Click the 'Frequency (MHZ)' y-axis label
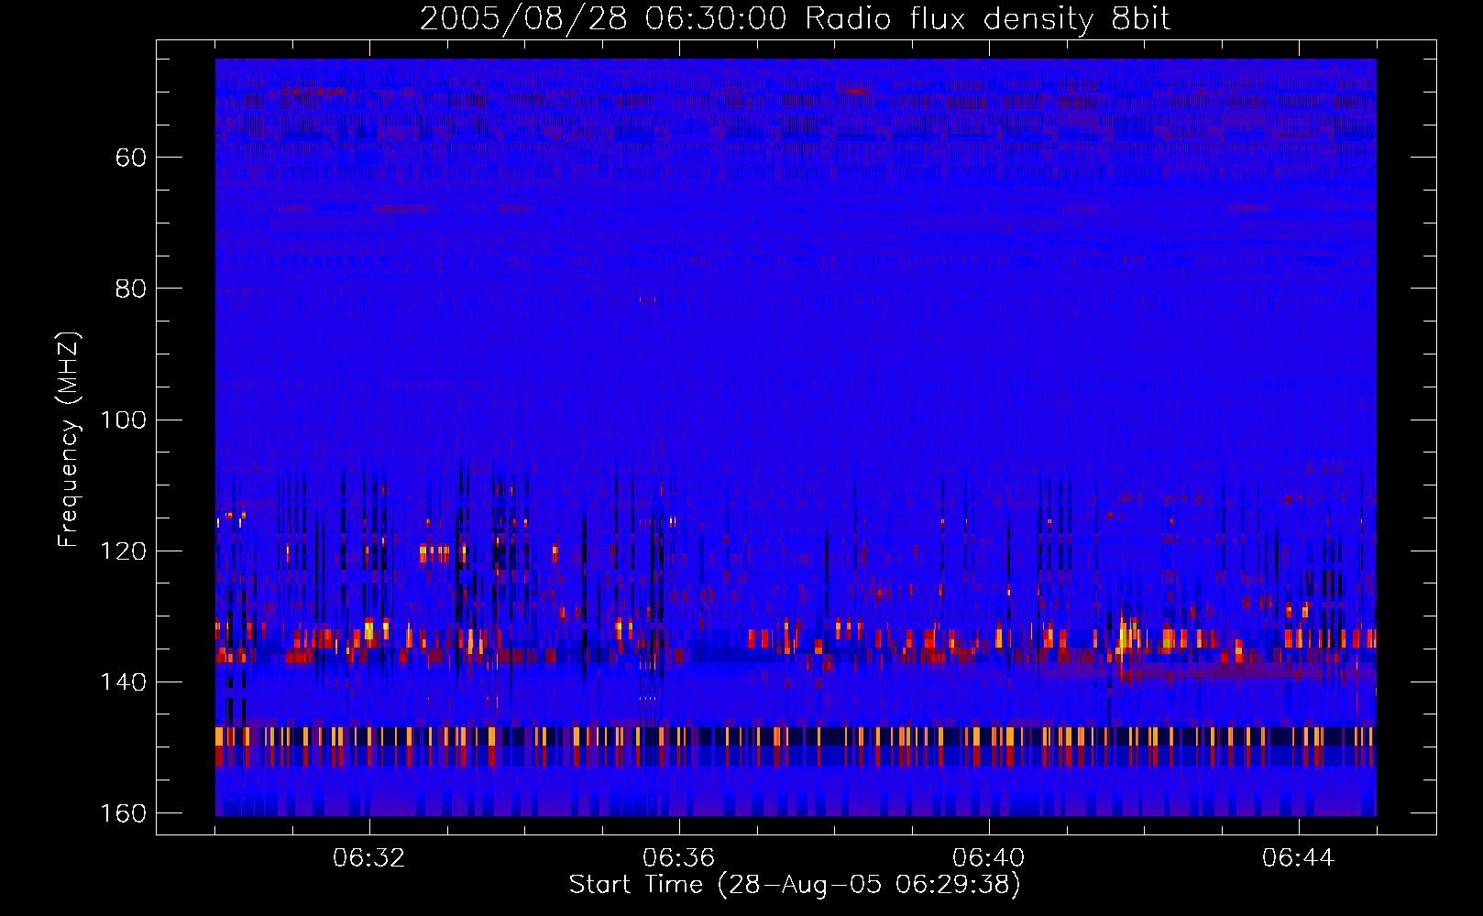Screen dimensions: 1483x916 pyautogui.click(x=69, y=440)
